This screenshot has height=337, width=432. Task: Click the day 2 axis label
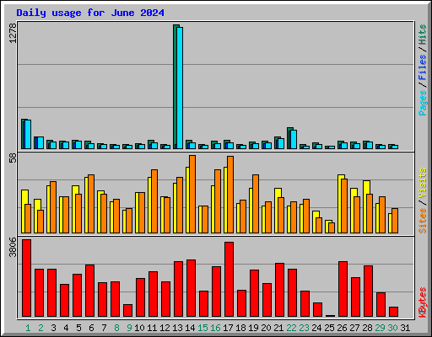point(40,328)
